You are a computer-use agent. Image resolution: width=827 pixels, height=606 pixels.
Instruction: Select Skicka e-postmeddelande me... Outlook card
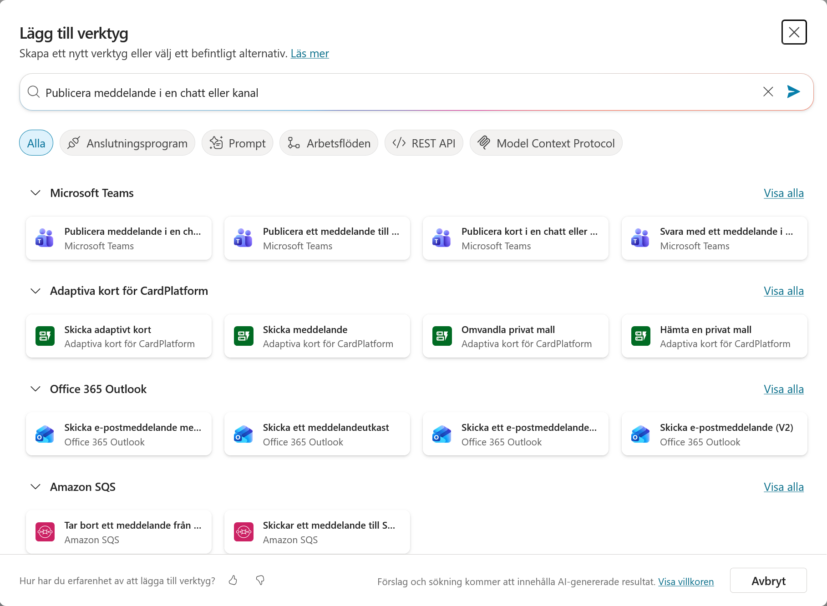[x=119, y=434]
